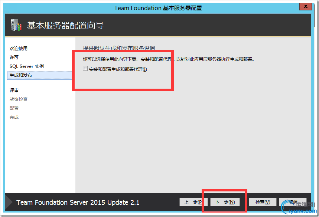This screenshot has height=217, width=319.
Task: Open the 许可 step in sidebar
Action: tap(14, 57)
